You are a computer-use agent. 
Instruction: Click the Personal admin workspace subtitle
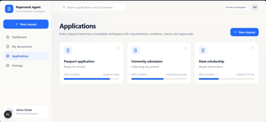pos(30,11)
